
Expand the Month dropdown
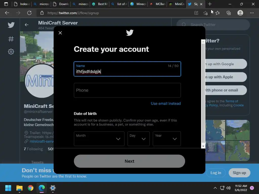tap(99, 139)
